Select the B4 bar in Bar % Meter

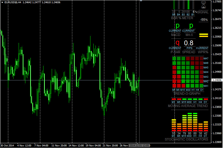[179, 5]
